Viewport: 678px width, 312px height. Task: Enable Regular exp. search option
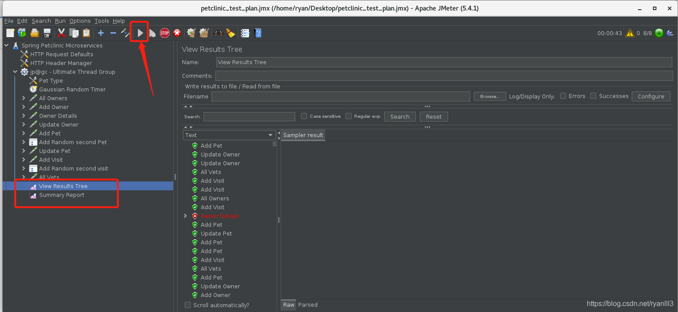point(348,116)
